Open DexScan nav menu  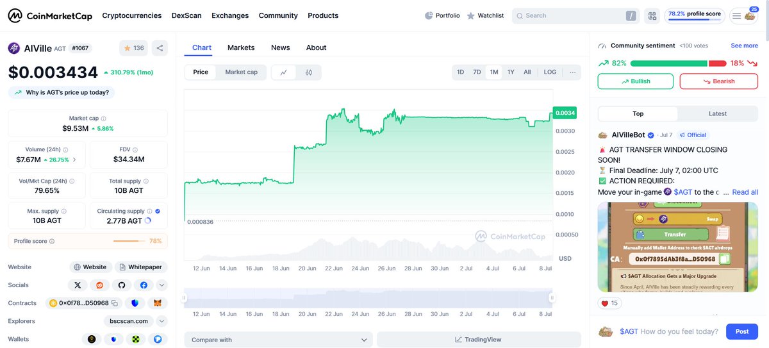point(186,15)
